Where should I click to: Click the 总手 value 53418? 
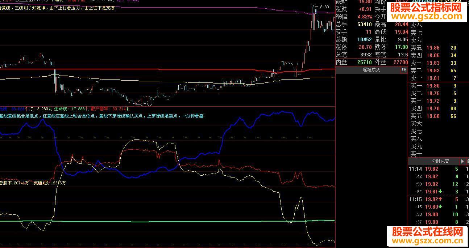[364, 24]
